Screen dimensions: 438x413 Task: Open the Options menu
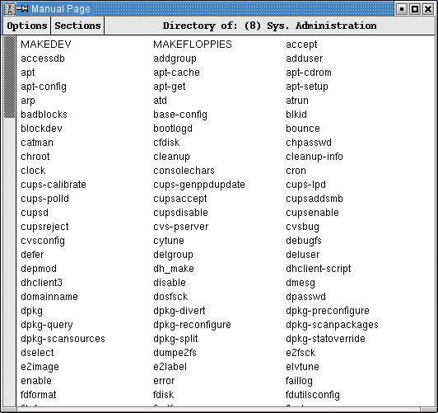coord(27,26)
